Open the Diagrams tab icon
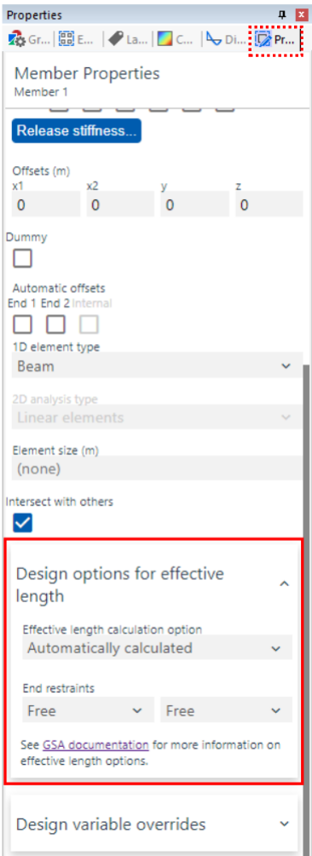This screenshot has height=856, width=312. point(214,39)
